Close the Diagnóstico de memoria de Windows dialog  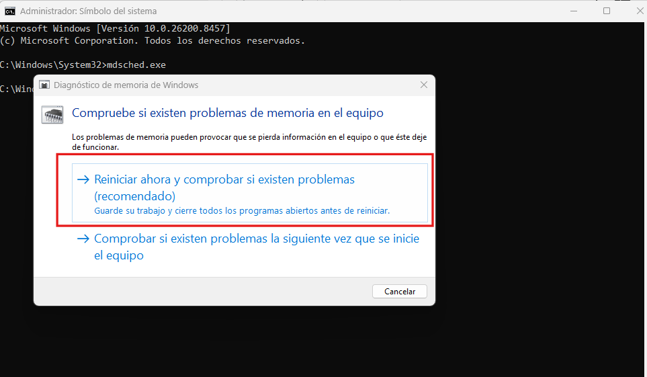coord(423,85)
